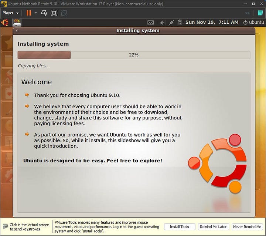This screenshot has height=236, width=266.
Task: Pause the virtual machine
Action: 29,13
